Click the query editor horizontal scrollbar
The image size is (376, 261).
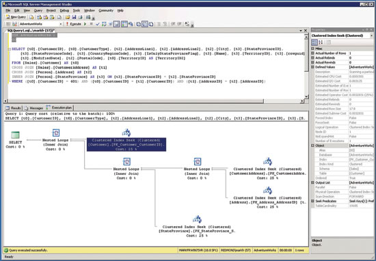coord(153,101)
